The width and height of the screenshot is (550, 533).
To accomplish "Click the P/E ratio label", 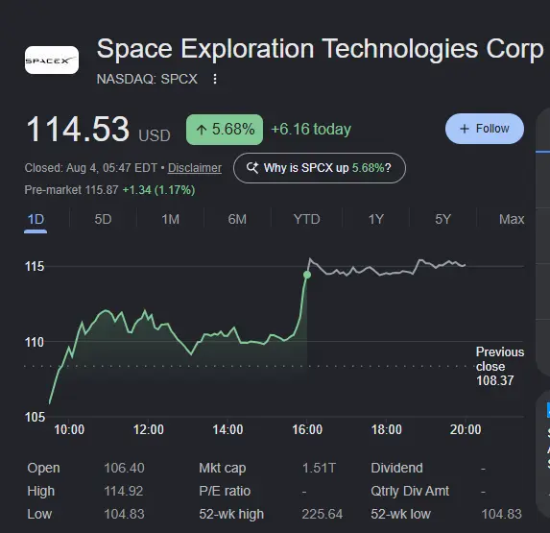I will point(225,491).
